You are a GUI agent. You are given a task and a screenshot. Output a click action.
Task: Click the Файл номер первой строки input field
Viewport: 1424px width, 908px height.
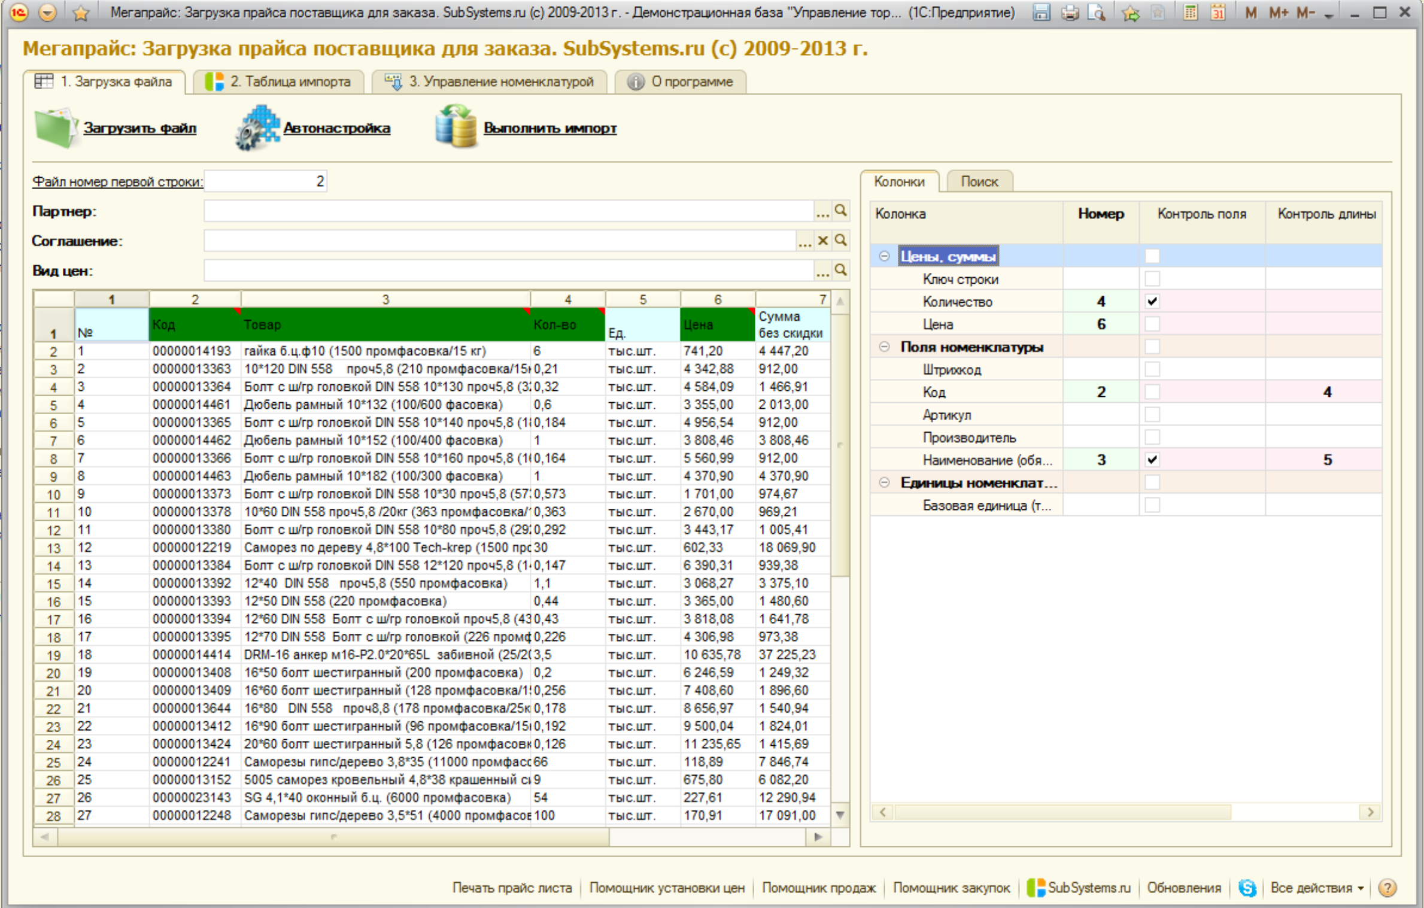coord(265,181)
